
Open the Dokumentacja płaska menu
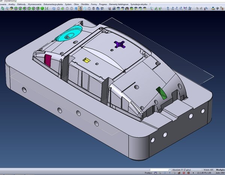(x=53, y=4)
